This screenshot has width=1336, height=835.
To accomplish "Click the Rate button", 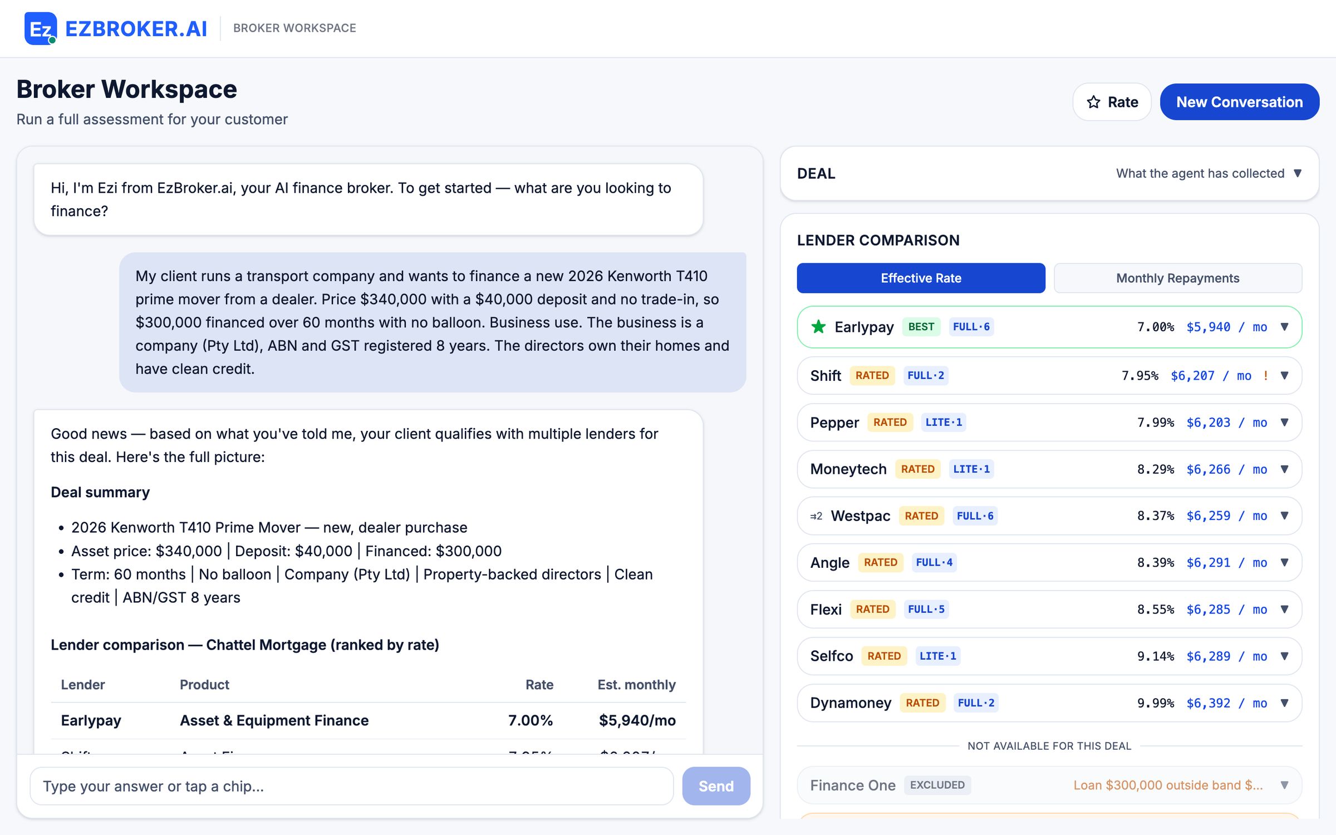I will point(1112,102).
